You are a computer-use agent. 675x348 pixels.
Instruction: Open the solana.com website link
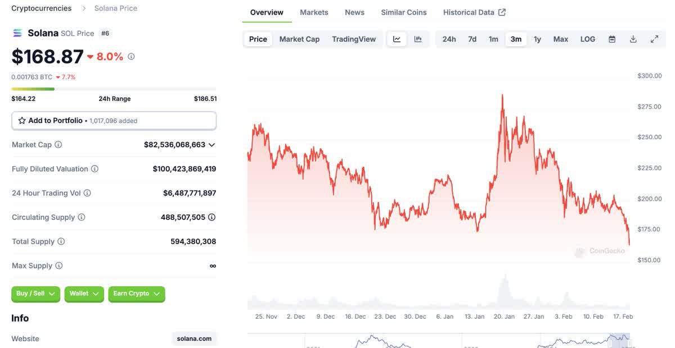pyautogui.click(x=194, y=338)
